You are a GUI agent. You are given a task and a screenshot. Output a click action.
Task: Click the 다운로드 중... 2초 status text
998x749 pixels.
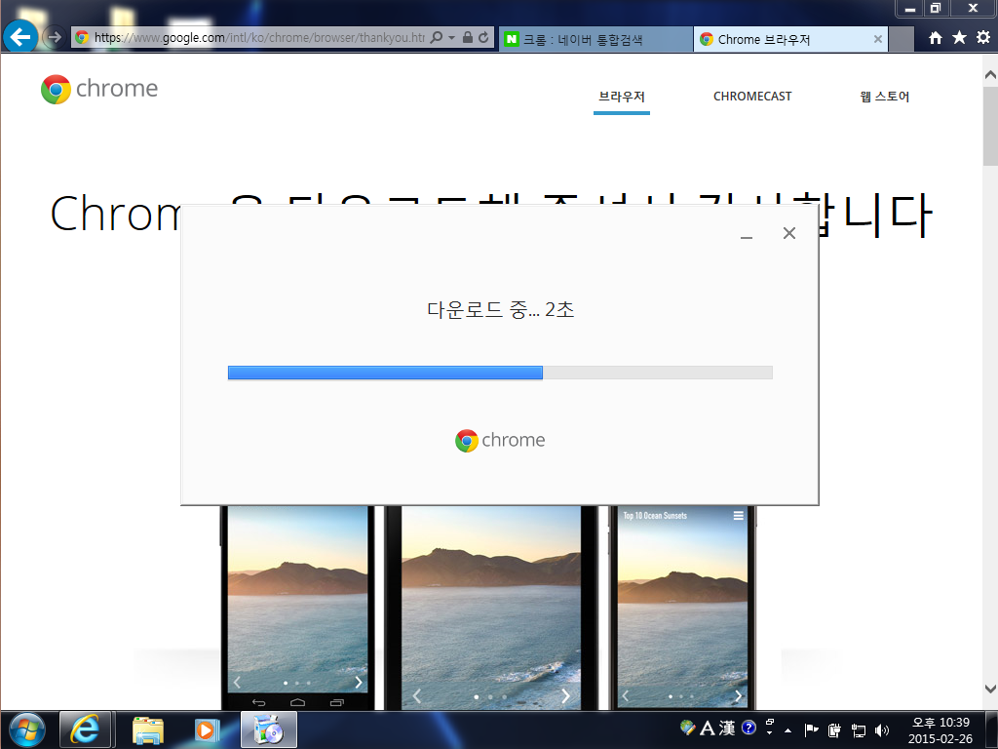click(x=500, y=309)
